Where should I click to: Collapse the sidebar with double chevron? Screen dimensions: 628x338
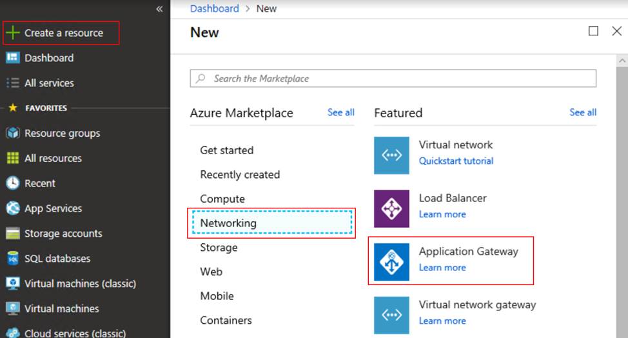[x=159, y=9]
